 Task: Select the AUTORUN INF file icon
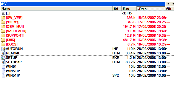tap(3, 49)
